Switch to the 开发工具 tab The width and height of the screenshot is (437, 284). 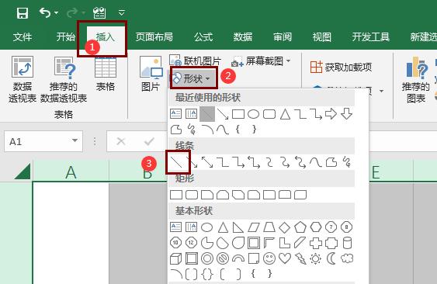(x=371, y=36)
